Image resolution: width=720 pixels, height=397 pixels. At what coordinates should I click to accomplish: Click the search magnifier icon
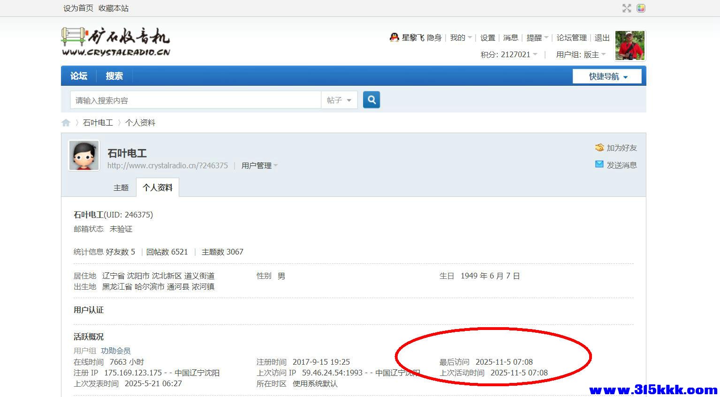[x=371, y=99]
